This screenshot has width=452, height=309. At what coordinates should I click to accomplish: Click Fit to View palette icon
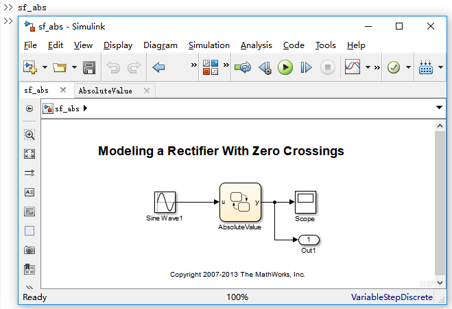[29, 154]
